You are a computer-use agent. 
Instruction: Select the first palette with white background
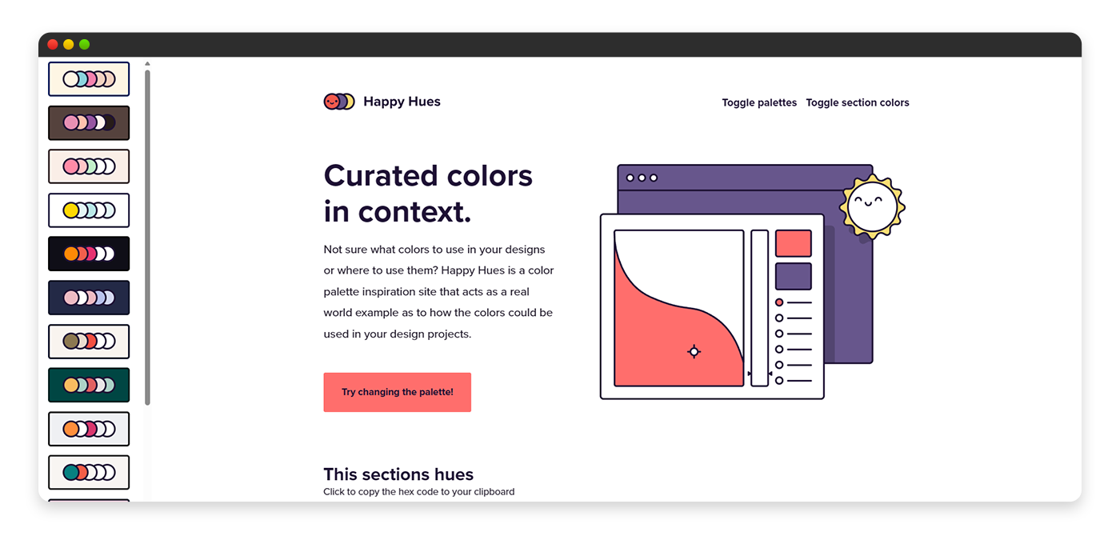coord(89,79)
